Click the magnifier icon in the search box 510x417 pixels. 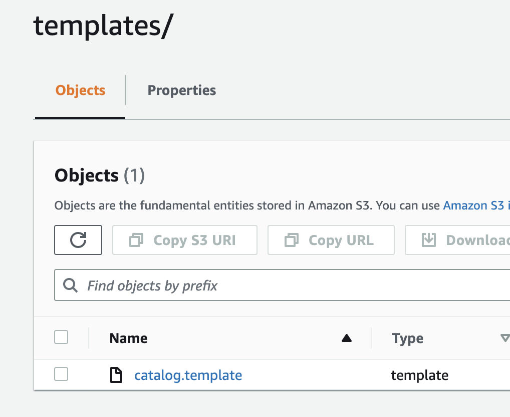click(71, 285)
